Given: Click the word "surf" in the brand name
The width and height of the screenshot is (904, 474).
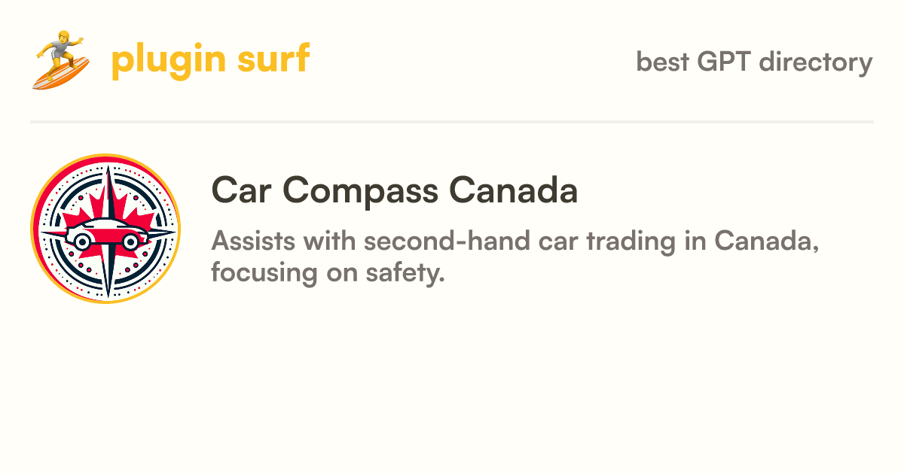Looking at the screenshot, I should [273, 59].
